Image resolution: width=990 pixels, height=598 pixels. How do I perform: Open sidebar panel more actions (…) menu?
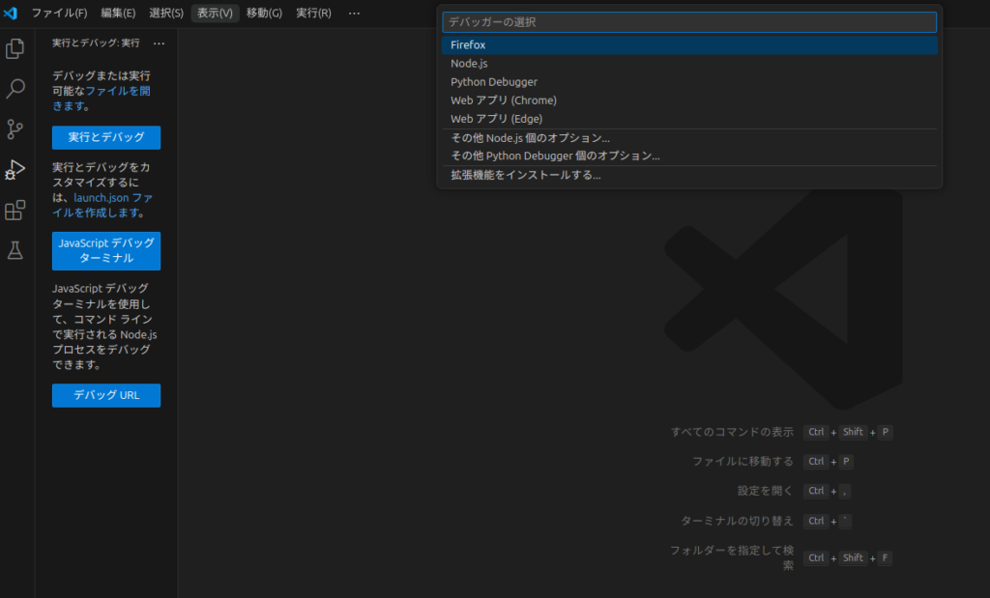coord(160,43)
